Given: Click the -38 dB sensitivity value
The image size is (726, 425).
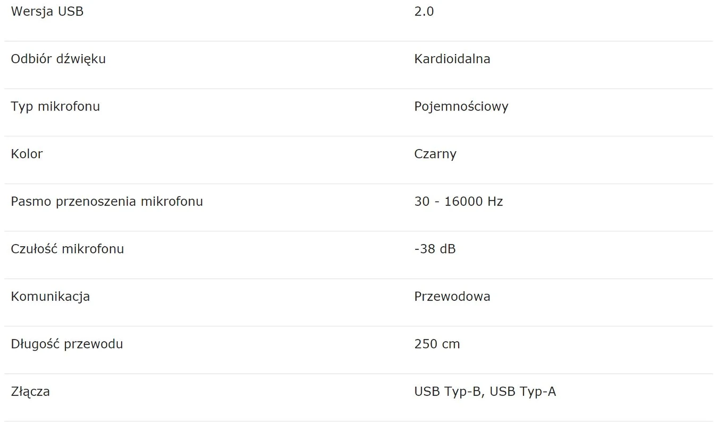Looking at the screenshot, I should point(435,249).
